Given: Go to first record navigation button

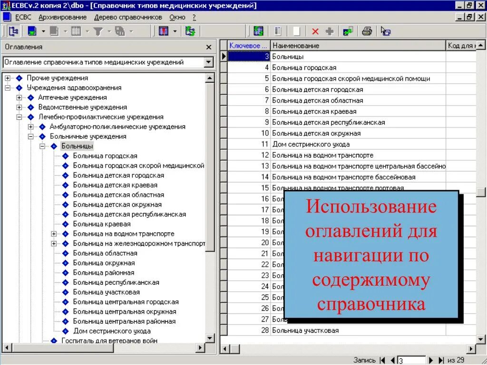Looking at the screenshot, I should 383,360.
